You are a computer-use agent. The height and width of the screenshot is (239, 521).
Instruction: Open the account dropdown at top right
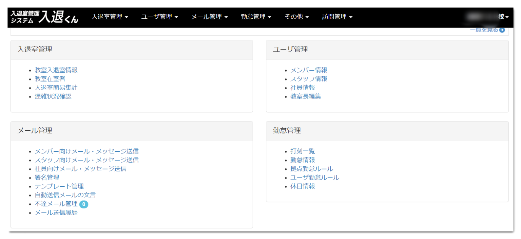point(488,17)
